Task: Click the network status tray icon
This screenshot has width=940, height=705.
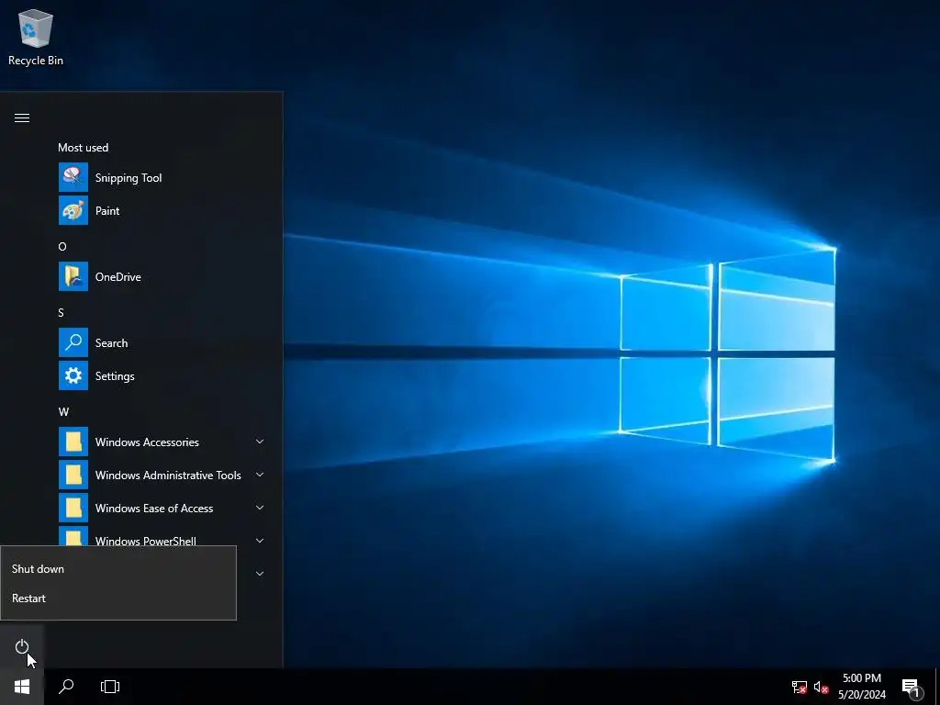Action: click(800, 687)
